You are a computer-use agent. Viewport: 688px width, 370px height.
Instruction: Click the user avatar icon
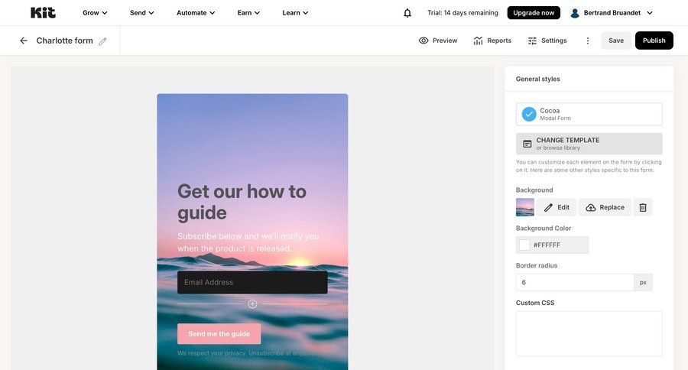pos(574,13)
